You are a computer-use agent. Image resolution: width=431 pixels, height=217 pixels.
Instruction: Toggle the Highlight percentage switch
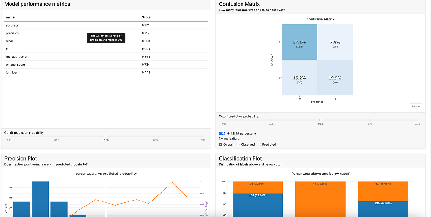pyautogui.click(x=222, y=133)
